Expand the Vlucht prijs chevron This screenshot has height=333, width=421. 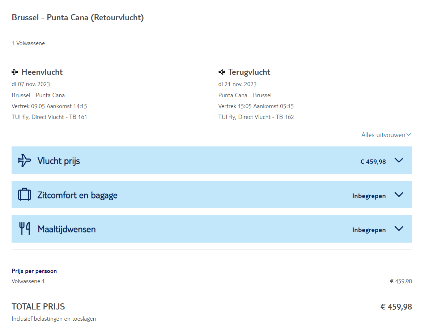pyautogui.click(x=399, y=160)
